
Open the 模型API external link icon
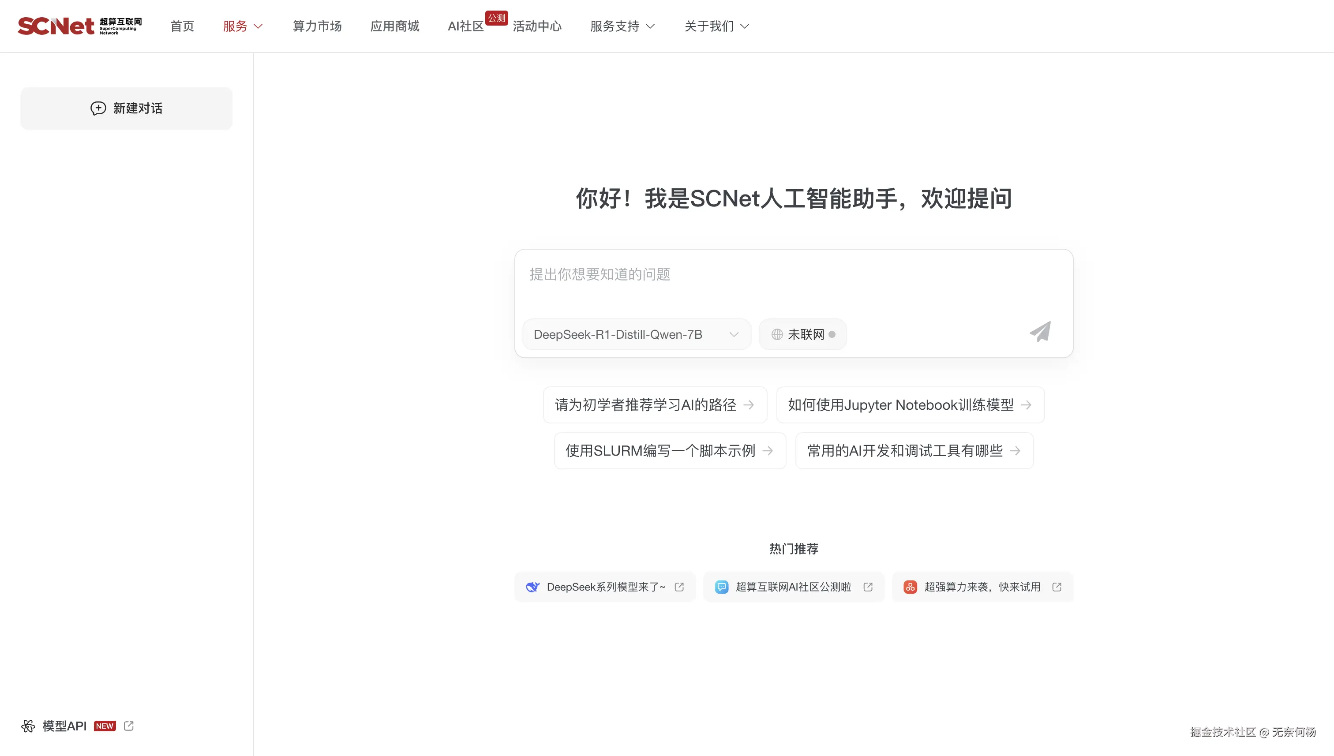tap(129, 726)
